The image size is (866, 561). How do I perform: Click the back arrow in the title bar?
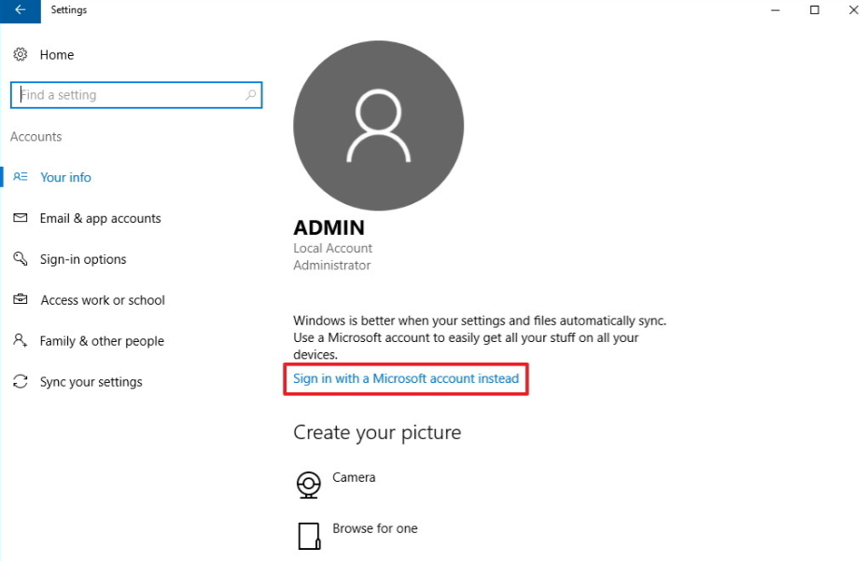click(21, 10)
